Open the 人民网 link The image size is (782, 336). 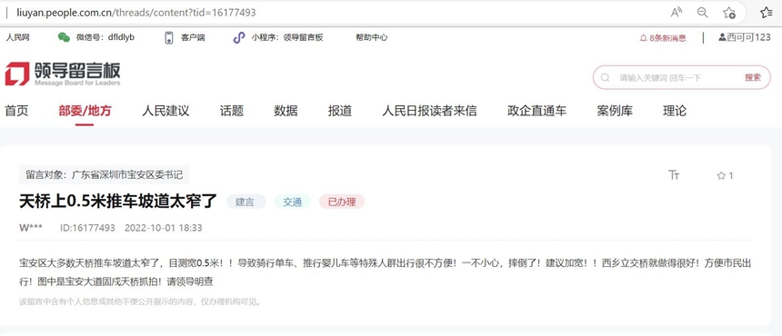click(x=17, y=37)
